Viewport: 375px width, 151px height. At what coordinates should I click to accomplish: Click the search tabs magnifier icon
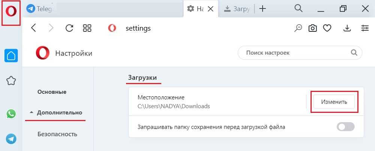point(298,9)
